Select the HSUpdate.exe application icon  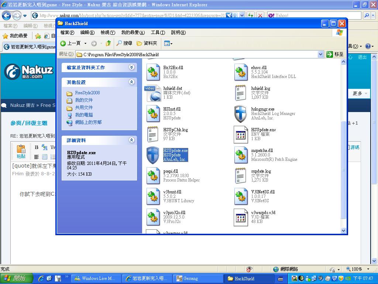[x=153, y=155]
